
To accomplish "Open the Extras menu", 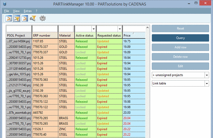I will coord(28,11).
